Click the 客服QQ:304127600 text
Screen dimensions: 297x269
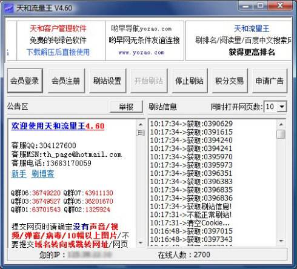tap(44, 145)
